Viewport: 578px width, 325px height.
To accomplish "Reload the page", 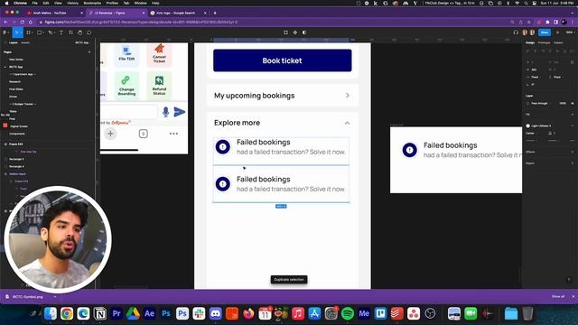I will [x=22, y=22].
